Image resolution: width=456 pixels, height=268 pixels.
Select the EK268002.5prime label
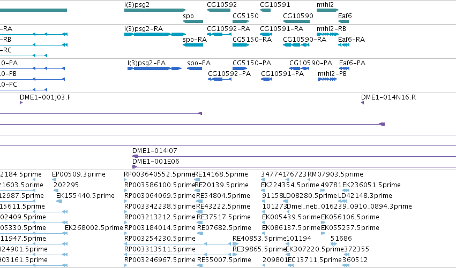(94, 228)
